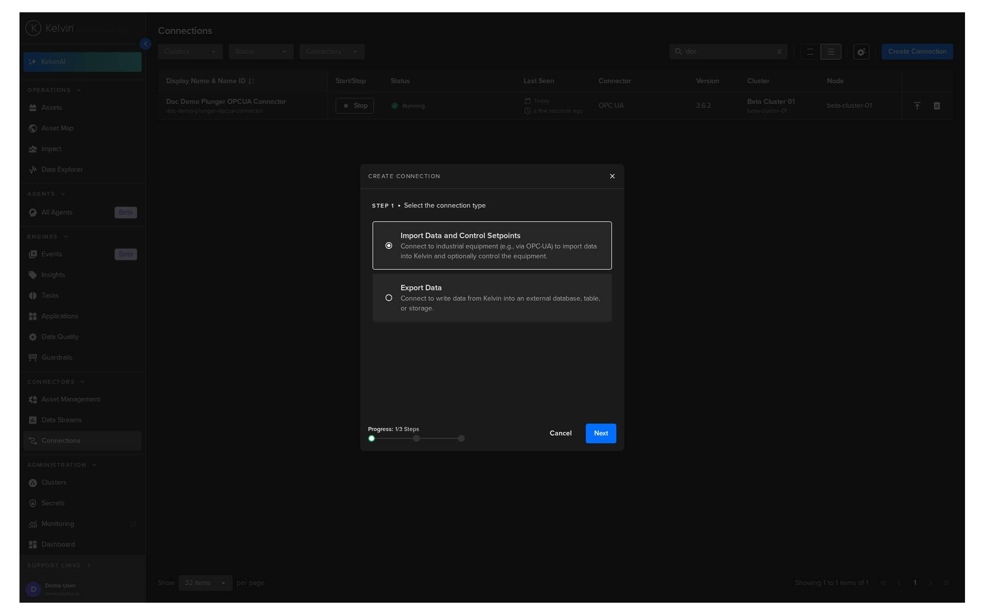Viewport: 985px width, 615px height.
Task: Go to next page arrow
Action: point(931,583)
